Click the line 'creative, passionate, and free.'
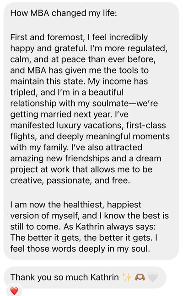The image size is (183, 296). pos(70,180)
